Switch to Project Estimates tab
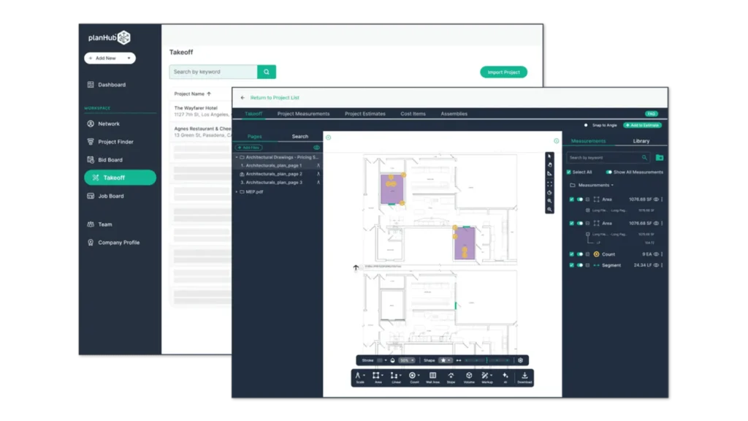This screenshot has height=421, width=748. 365,114
